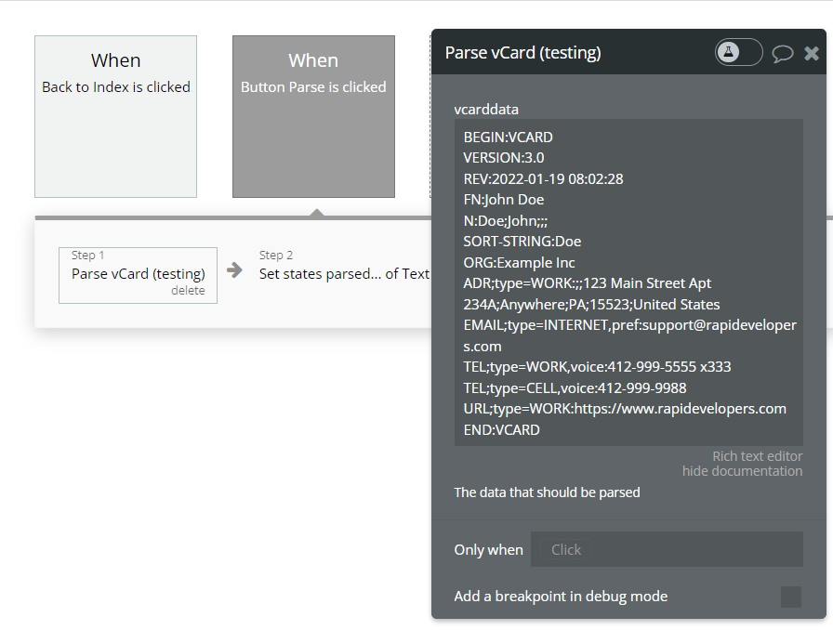This screenshot has height=630, width=833.
Task: Click the Only when label
Action: click(x=488, y=549)
